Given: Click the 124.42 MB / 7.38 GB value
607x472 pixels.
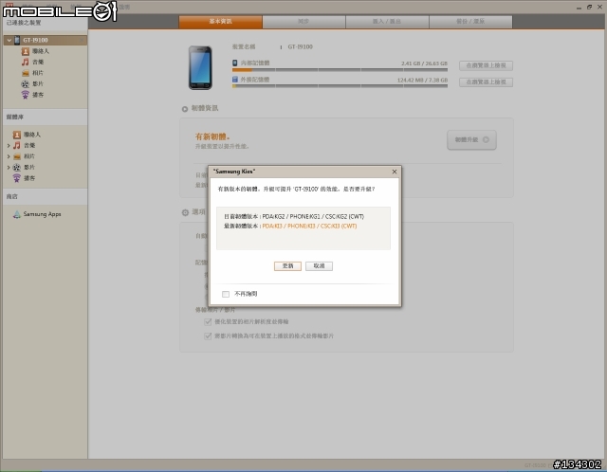Looking at the screenshot, I should tap(422, 80).
